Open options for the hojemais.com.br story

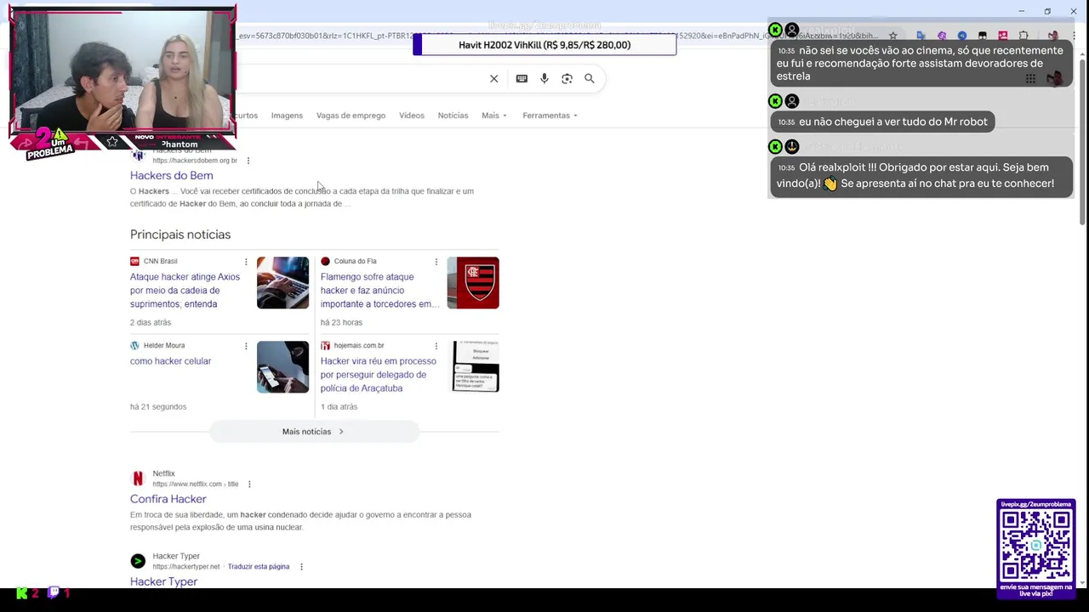pos(436,345)
